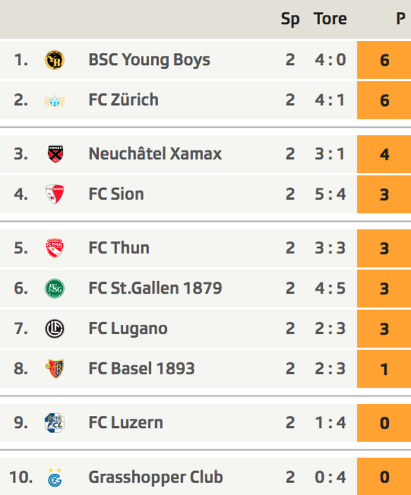Open the FC Basel 1893 team link
Image resolution: width=411 pixels, height=495 pixels.
pyautogui.click(x=141, y=369)
